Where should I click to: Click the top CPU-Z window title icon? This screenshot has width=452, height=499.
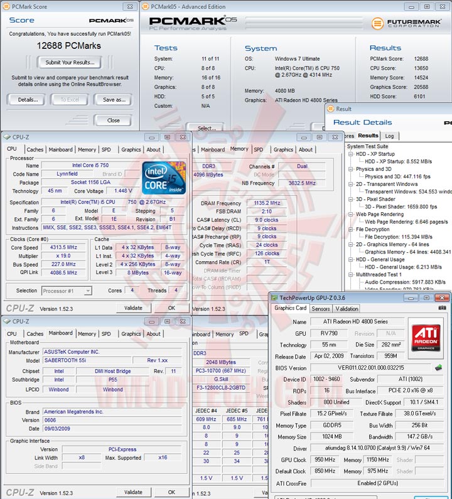(7, 137)
